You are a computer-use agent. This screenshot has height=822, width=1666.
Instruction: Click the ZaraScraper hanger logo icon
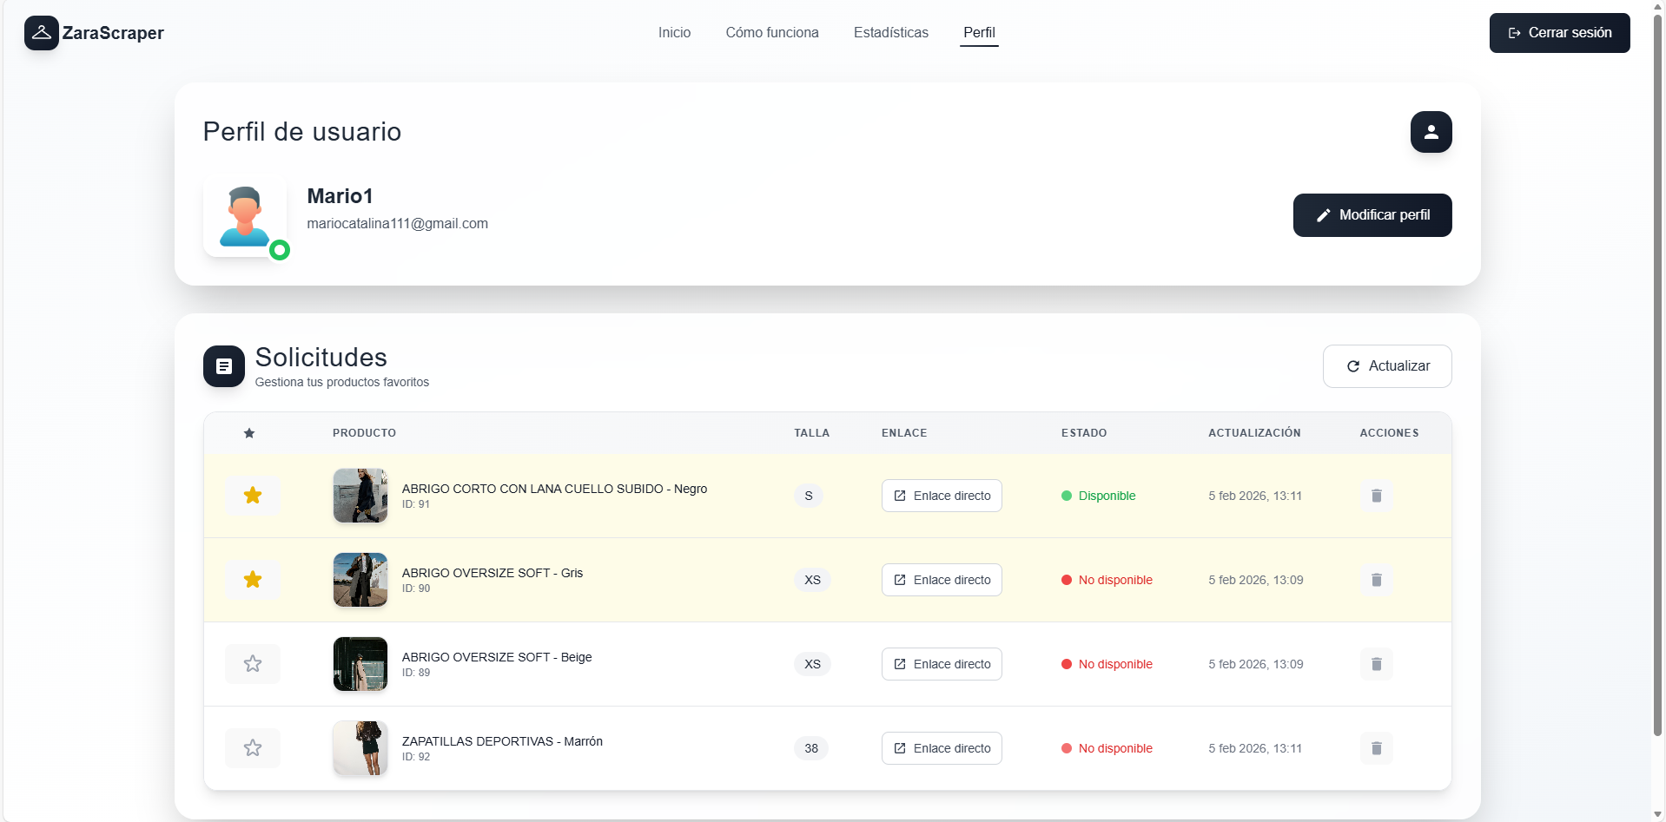point(41,33)
